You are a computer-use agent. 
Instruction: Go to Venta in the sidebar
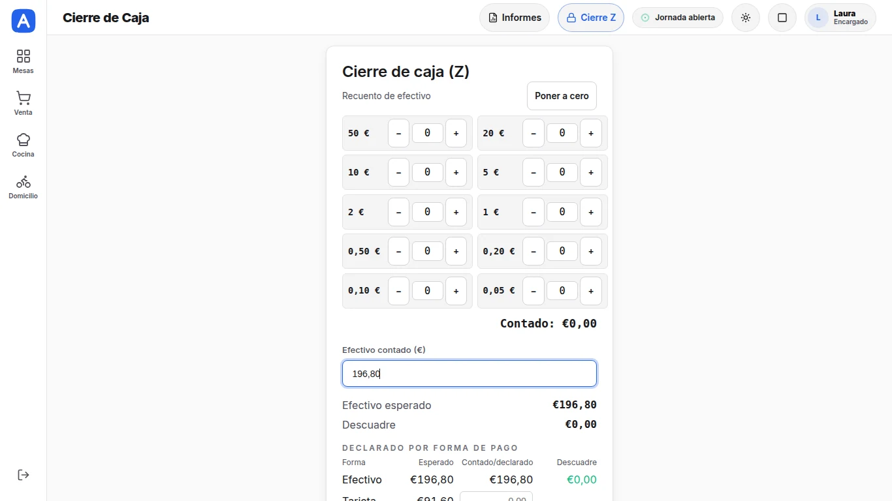click(x=24, y=103)
